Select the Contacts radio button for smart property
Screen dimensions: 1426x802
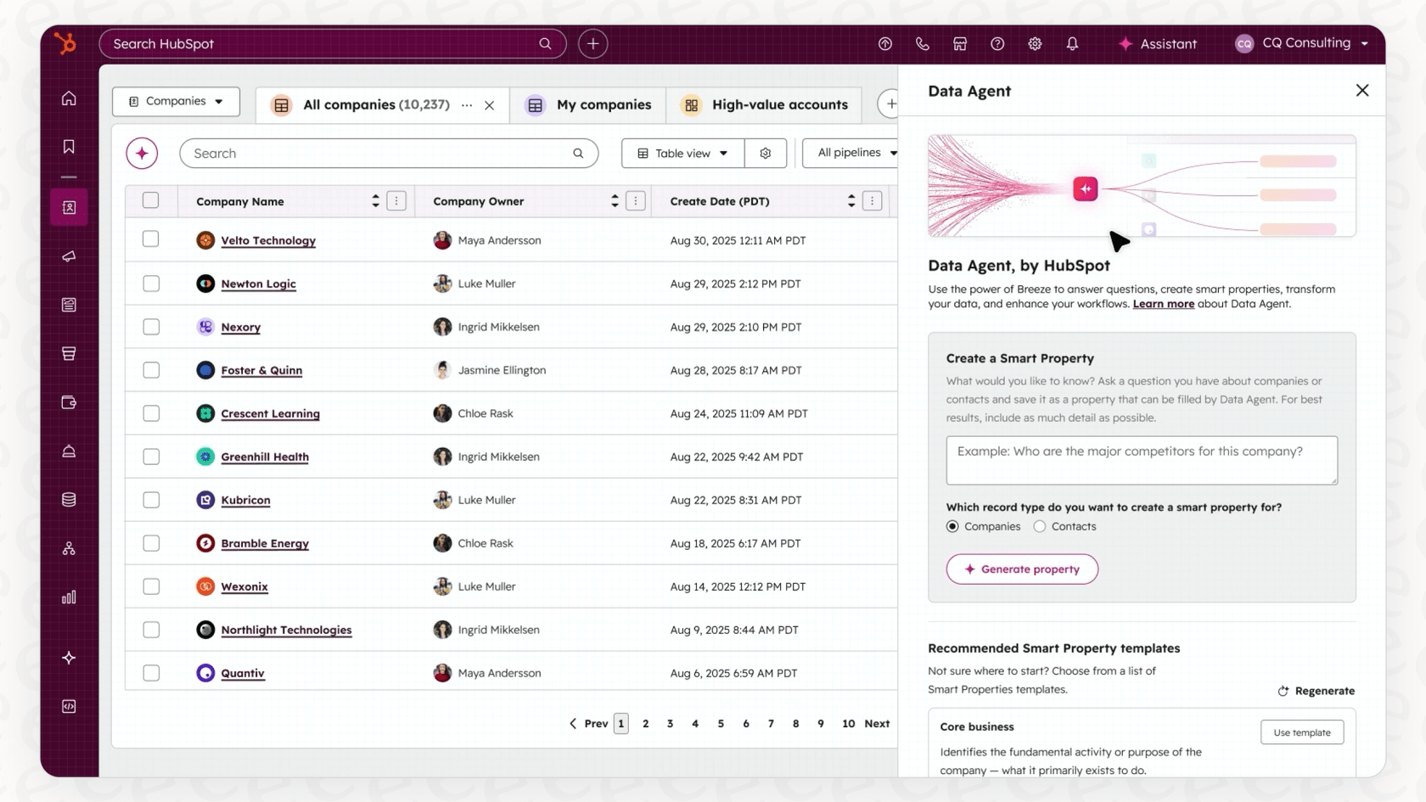(x=1039, y=526)
